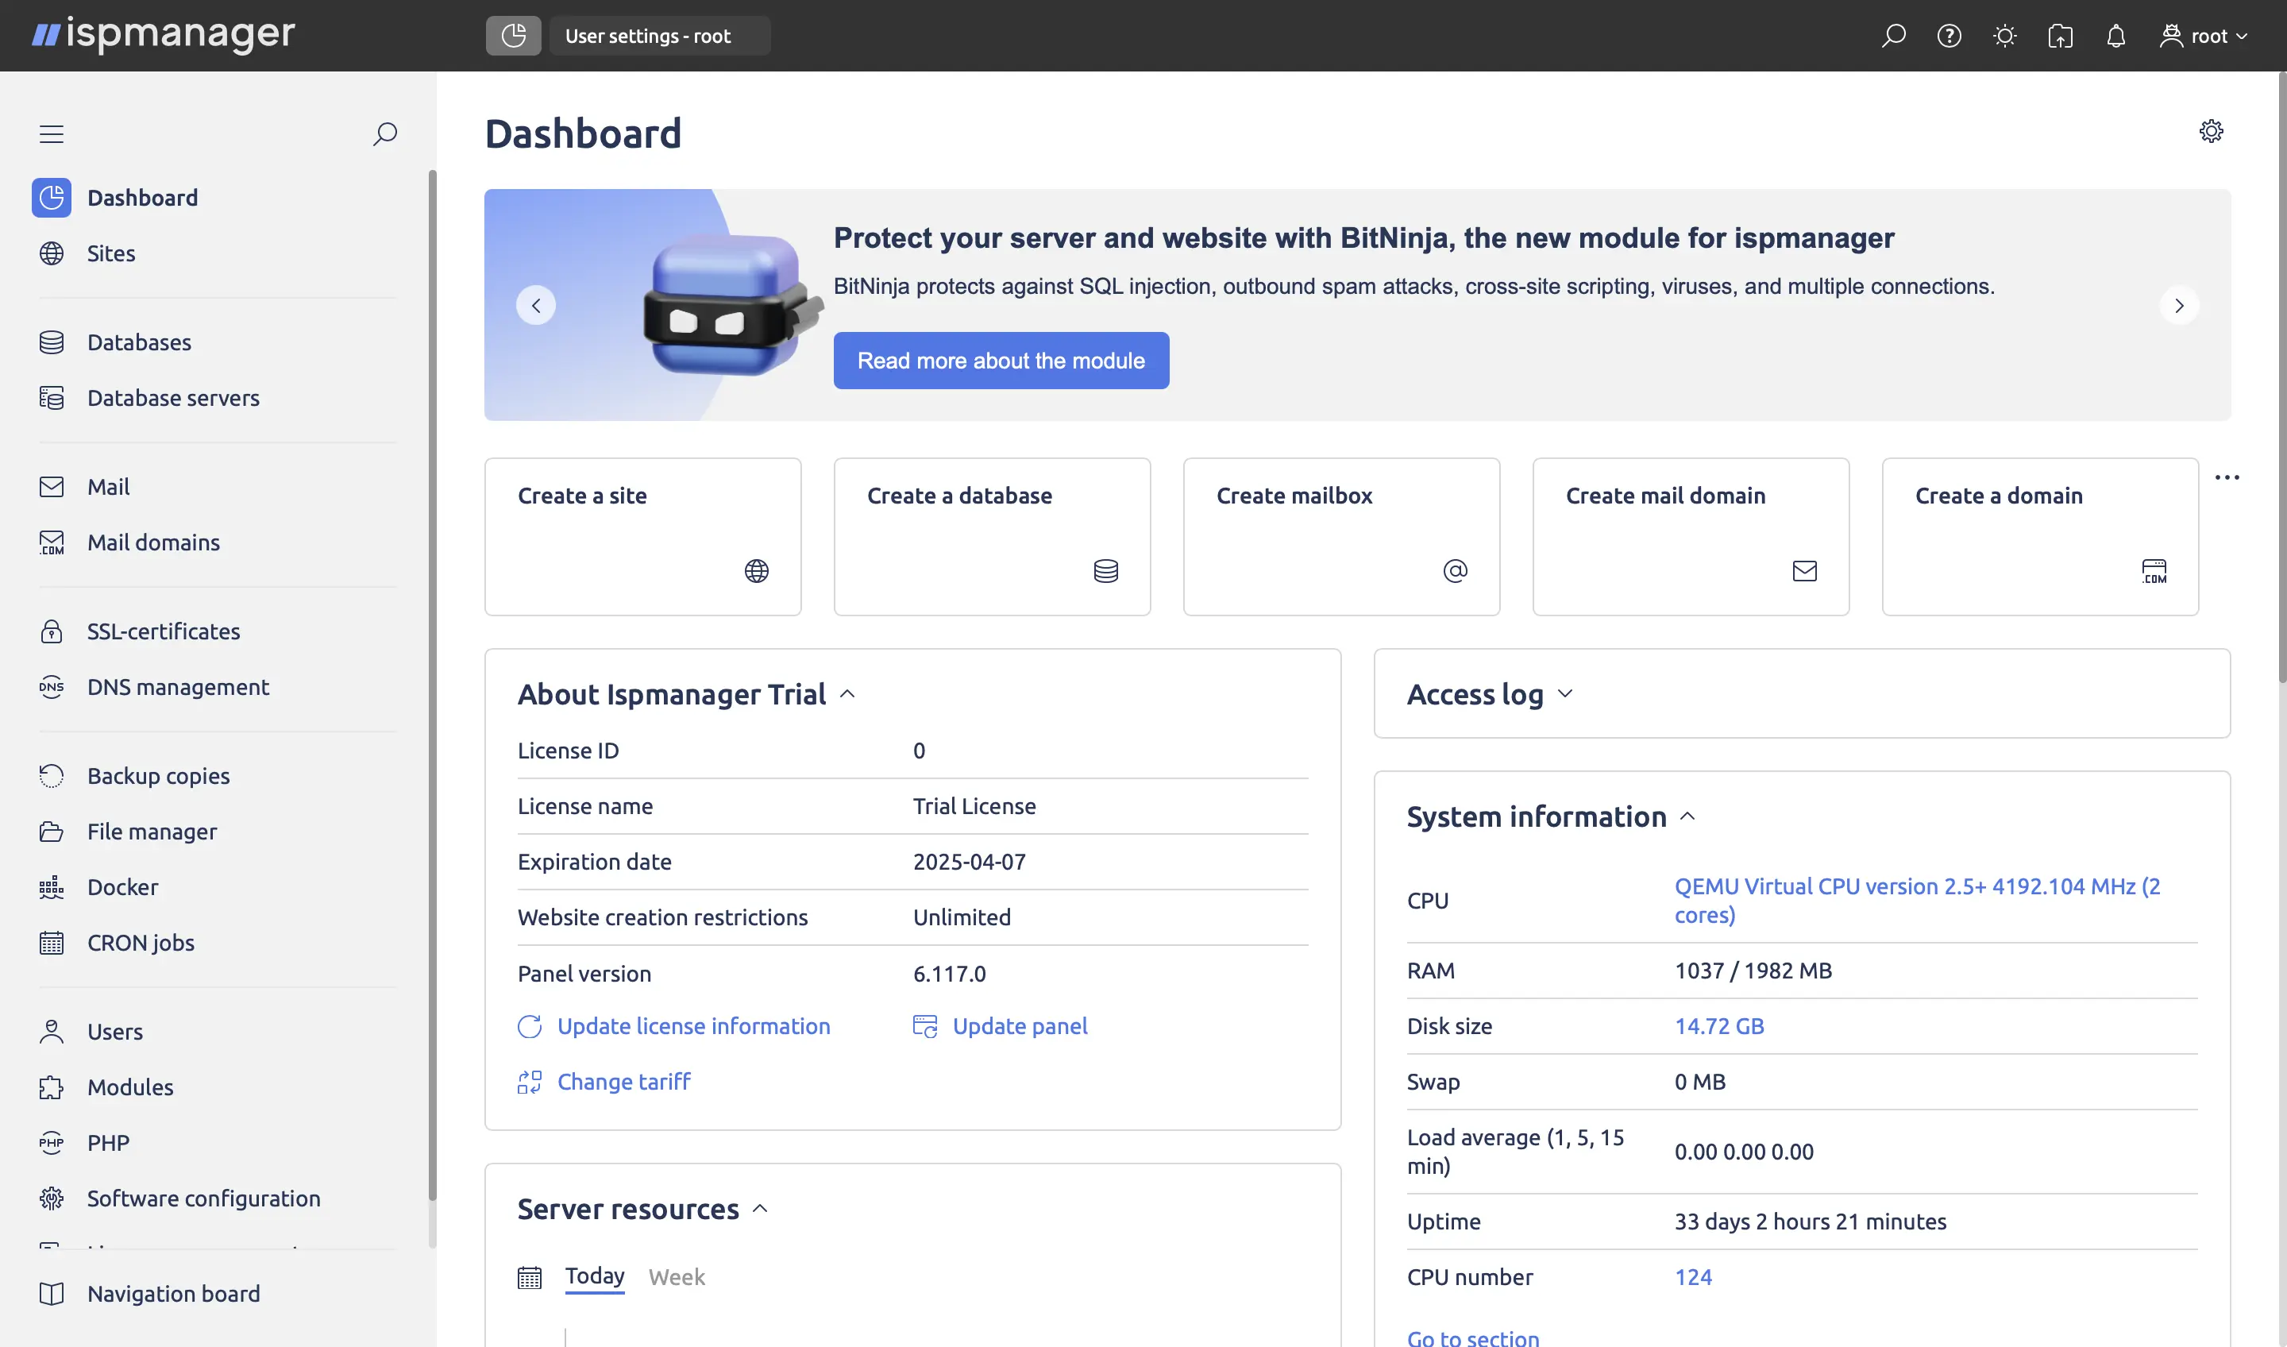
Task: Open the root user account menu
Action: [x=2204, y=36]
